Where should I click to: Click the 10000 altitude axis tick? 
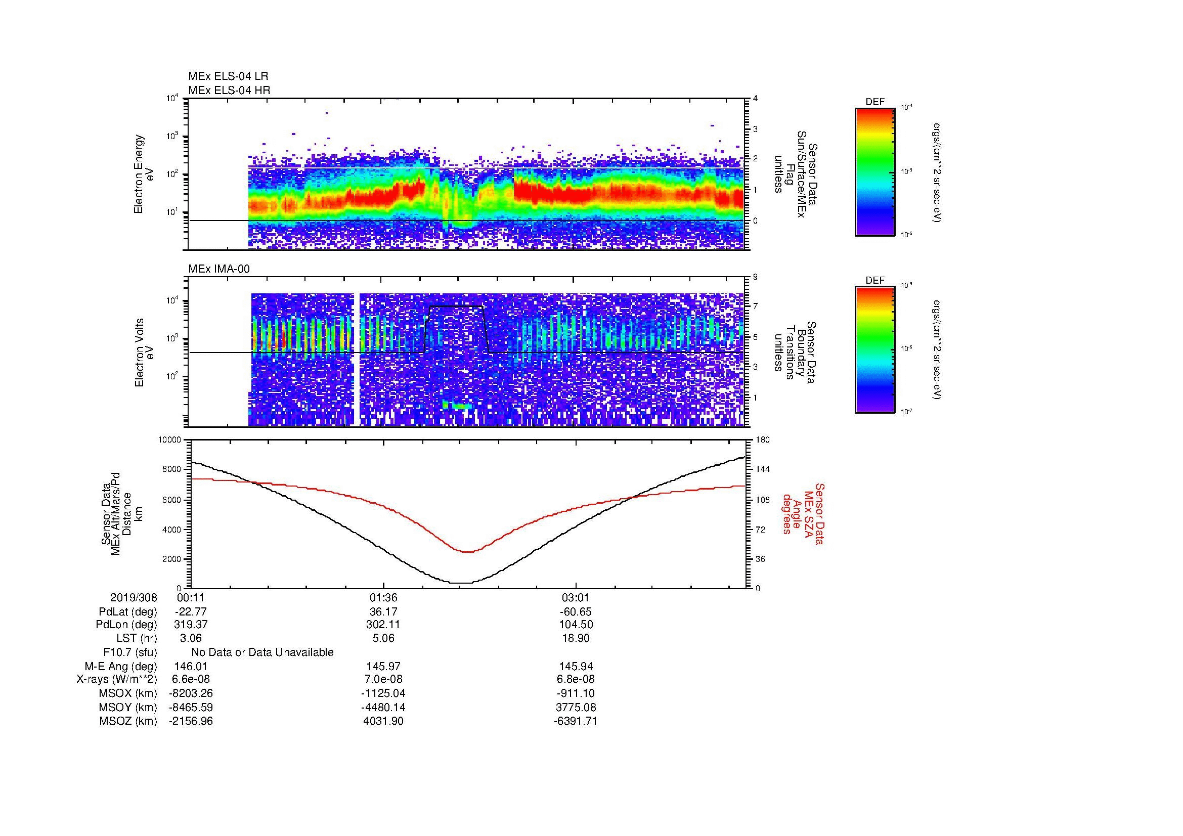click(x=170, y=440)
